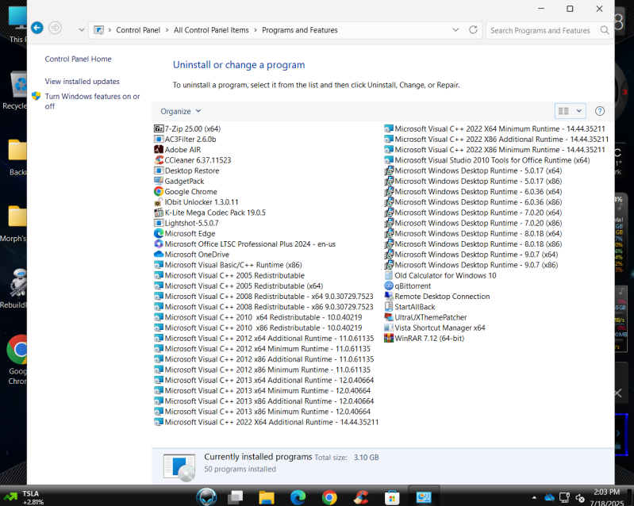Viewport: 634px width, 506px height.
Task: Click the Old Calculator icon
Action: tap(389, 276)
